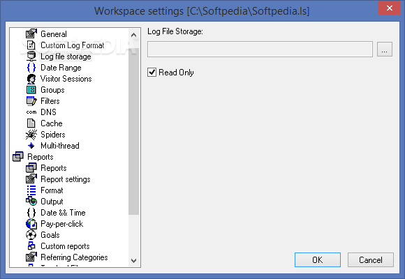Screen dimensions: 405x279
Task: Click the Goals soccer ball icon
Action: click(31, 235)
